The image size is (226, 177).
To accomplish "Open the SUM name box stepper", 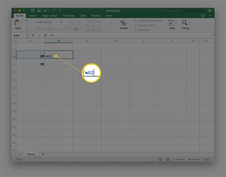I will 27,35.
